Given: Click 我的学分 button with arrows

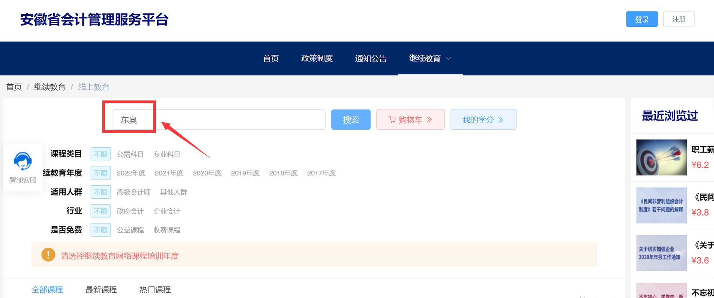Looking at the screenshot, I should pos(483,120).
